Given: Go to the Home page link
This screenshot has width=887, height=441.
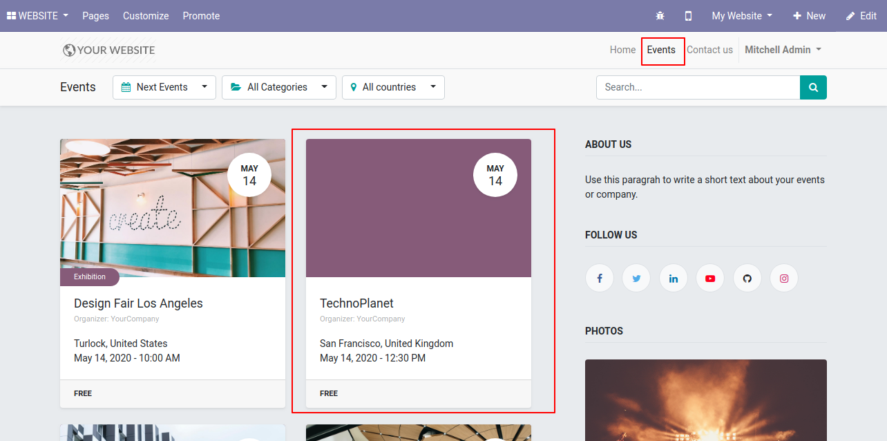Looking at the screenshot, I should coord(622,50).
